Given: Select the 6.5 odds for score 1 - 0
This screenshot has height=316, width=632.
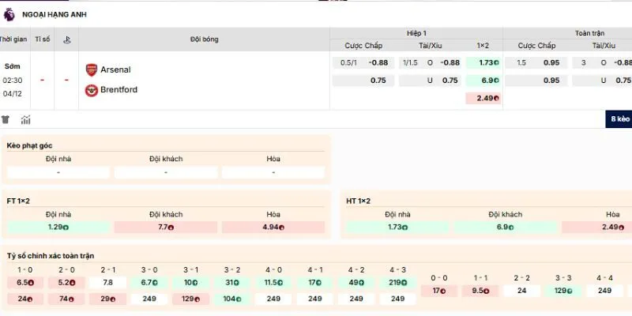Looking at the screenshot, I should pos(24,283).
